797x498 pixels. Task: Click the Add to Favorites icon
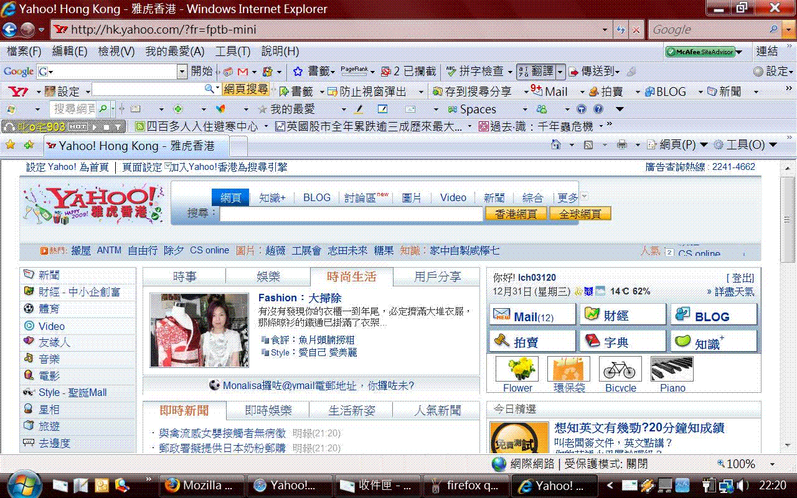tap(29, 145)
